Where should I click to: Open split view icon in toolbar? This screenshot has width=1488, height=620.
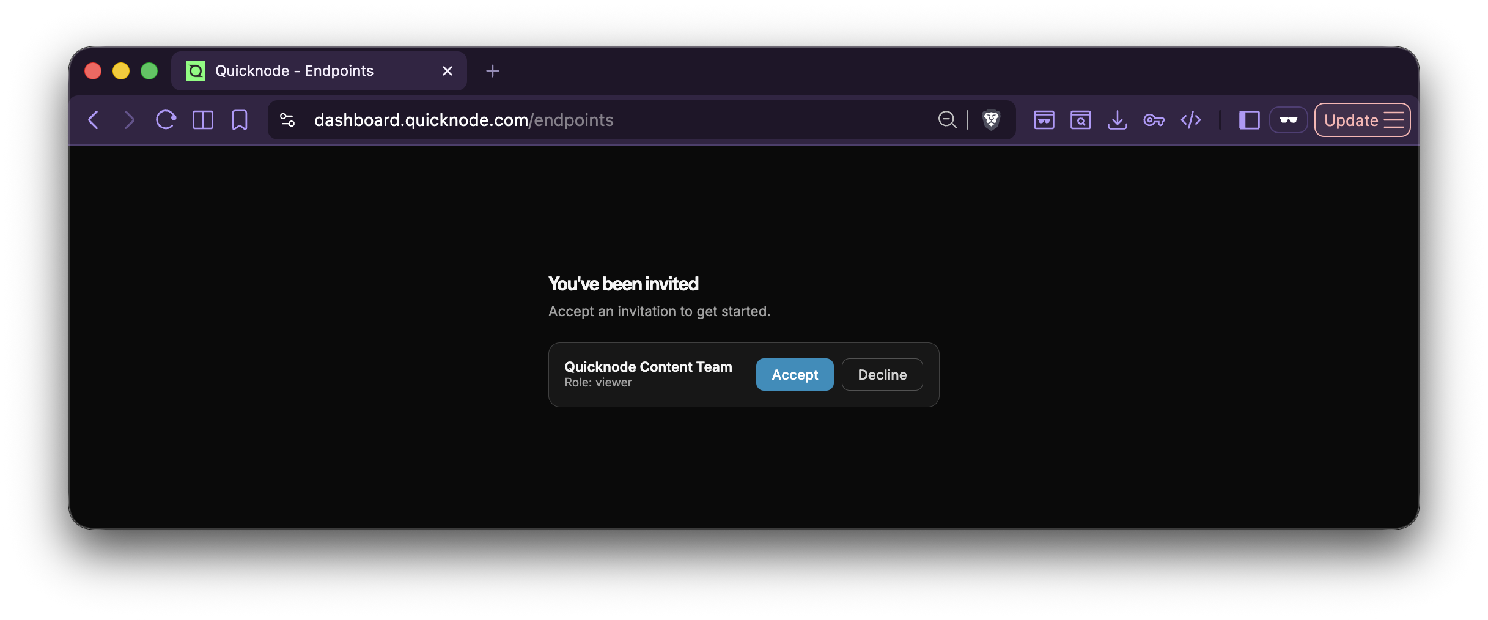tap(203, 120)
